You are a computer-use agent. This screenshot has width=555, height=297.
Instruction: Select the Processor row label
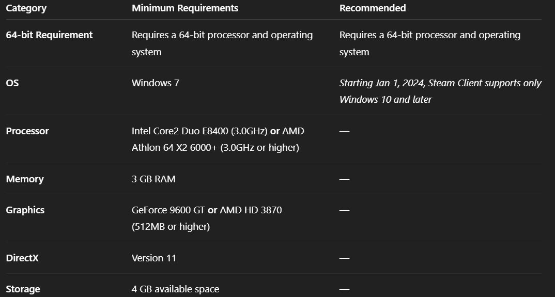[27, 131]
